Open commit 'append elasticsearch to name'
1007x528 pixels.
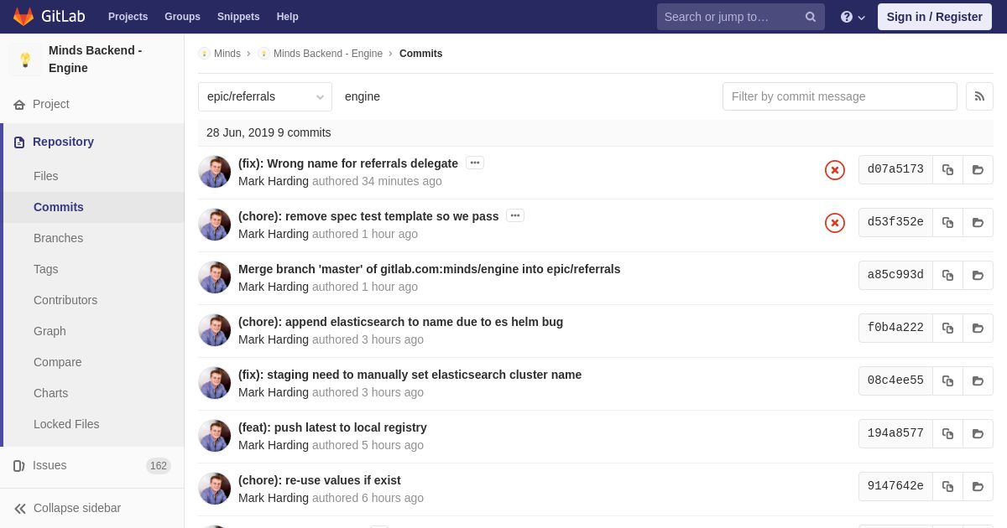coord(401,322)
